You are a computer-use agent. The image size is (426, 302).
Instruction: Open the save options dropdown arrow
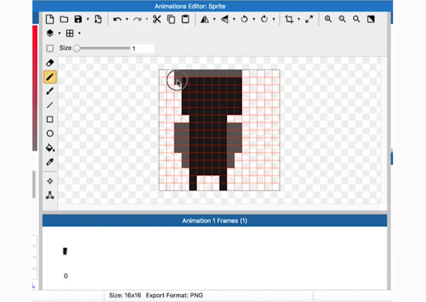(88, 20)
